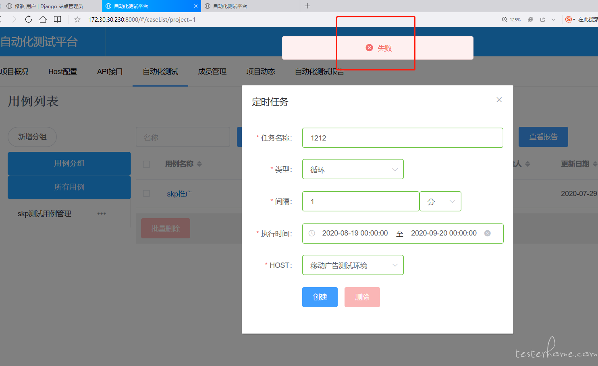598x366 pixels.
Task: Open the reading mode book icon
Action: 58,19
